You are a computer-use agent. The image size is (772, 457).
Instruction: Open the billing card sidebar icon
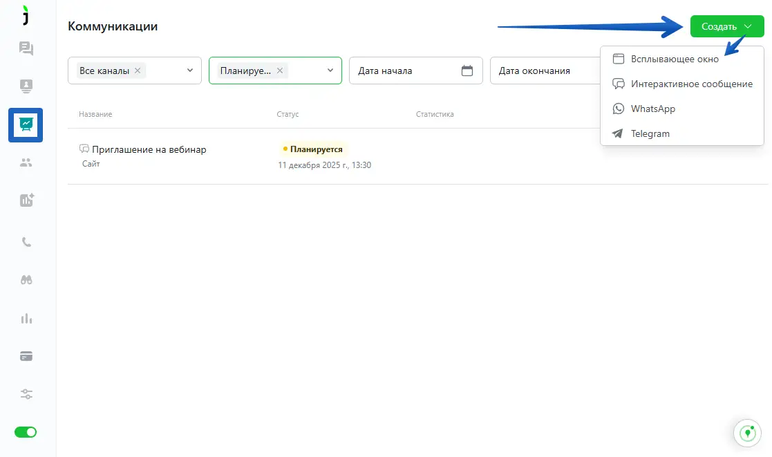(x=26, y=356)
